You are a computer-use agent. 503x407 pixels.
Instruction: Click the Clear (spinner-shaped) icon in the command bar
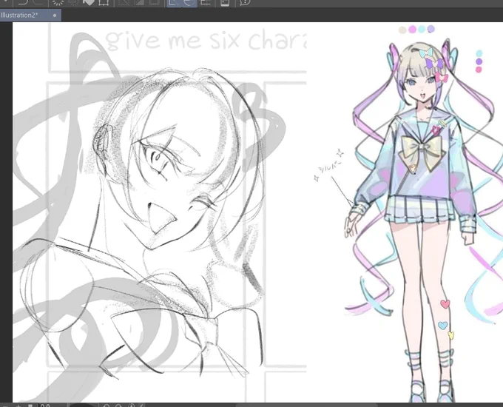(58, 2)
